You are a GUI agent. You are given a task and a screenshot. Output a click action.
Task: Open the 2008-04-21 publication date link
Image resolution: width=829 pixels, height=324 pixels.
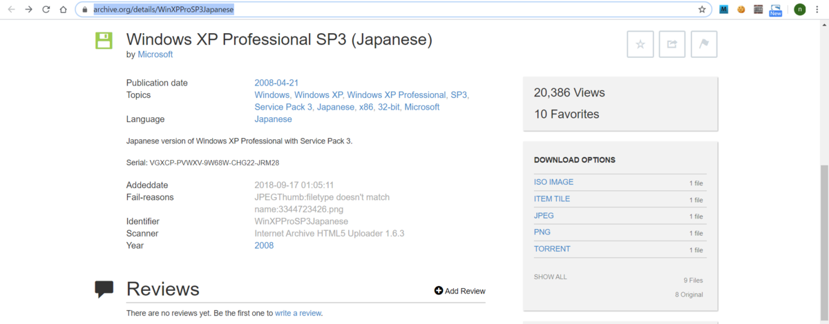[276, 83]
